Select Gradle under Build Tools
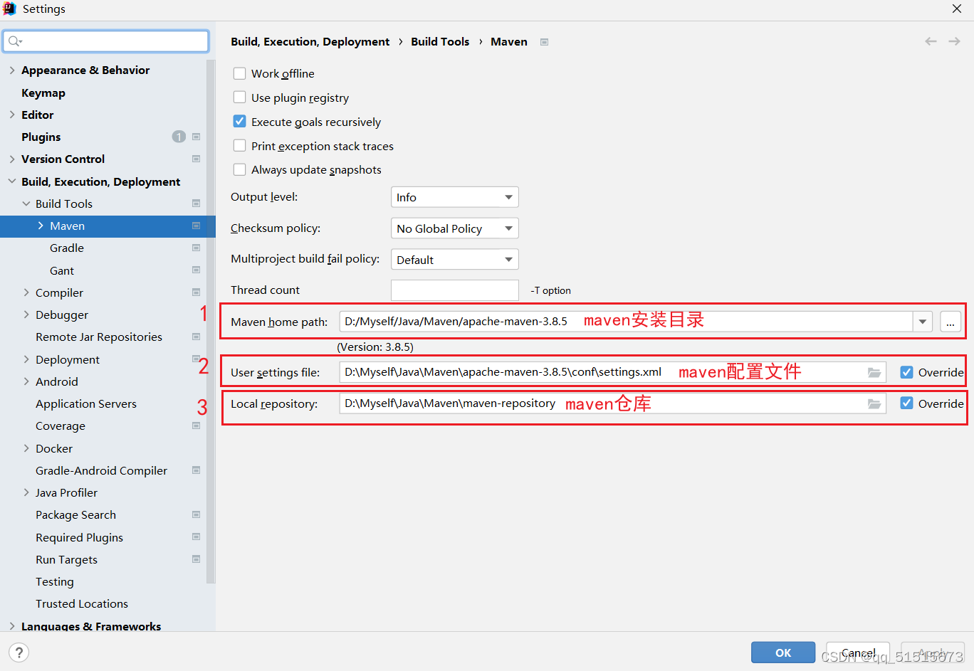Viewport: 974px width, 671px height. point(67,248)
